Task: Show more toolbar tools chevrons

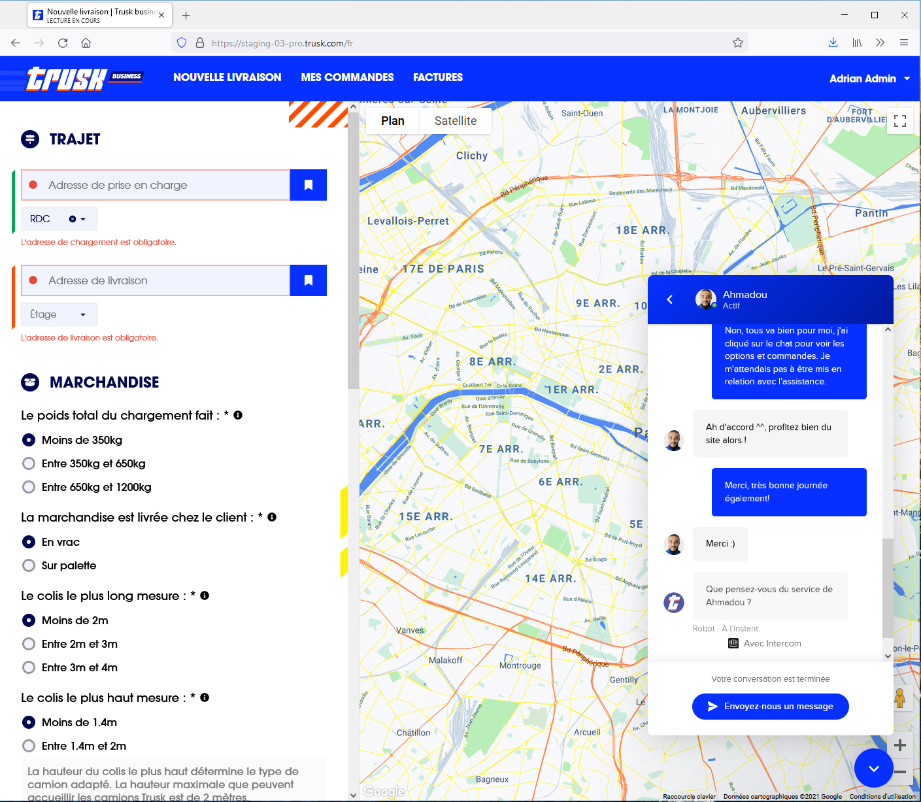Action: [x=880, y=43]
